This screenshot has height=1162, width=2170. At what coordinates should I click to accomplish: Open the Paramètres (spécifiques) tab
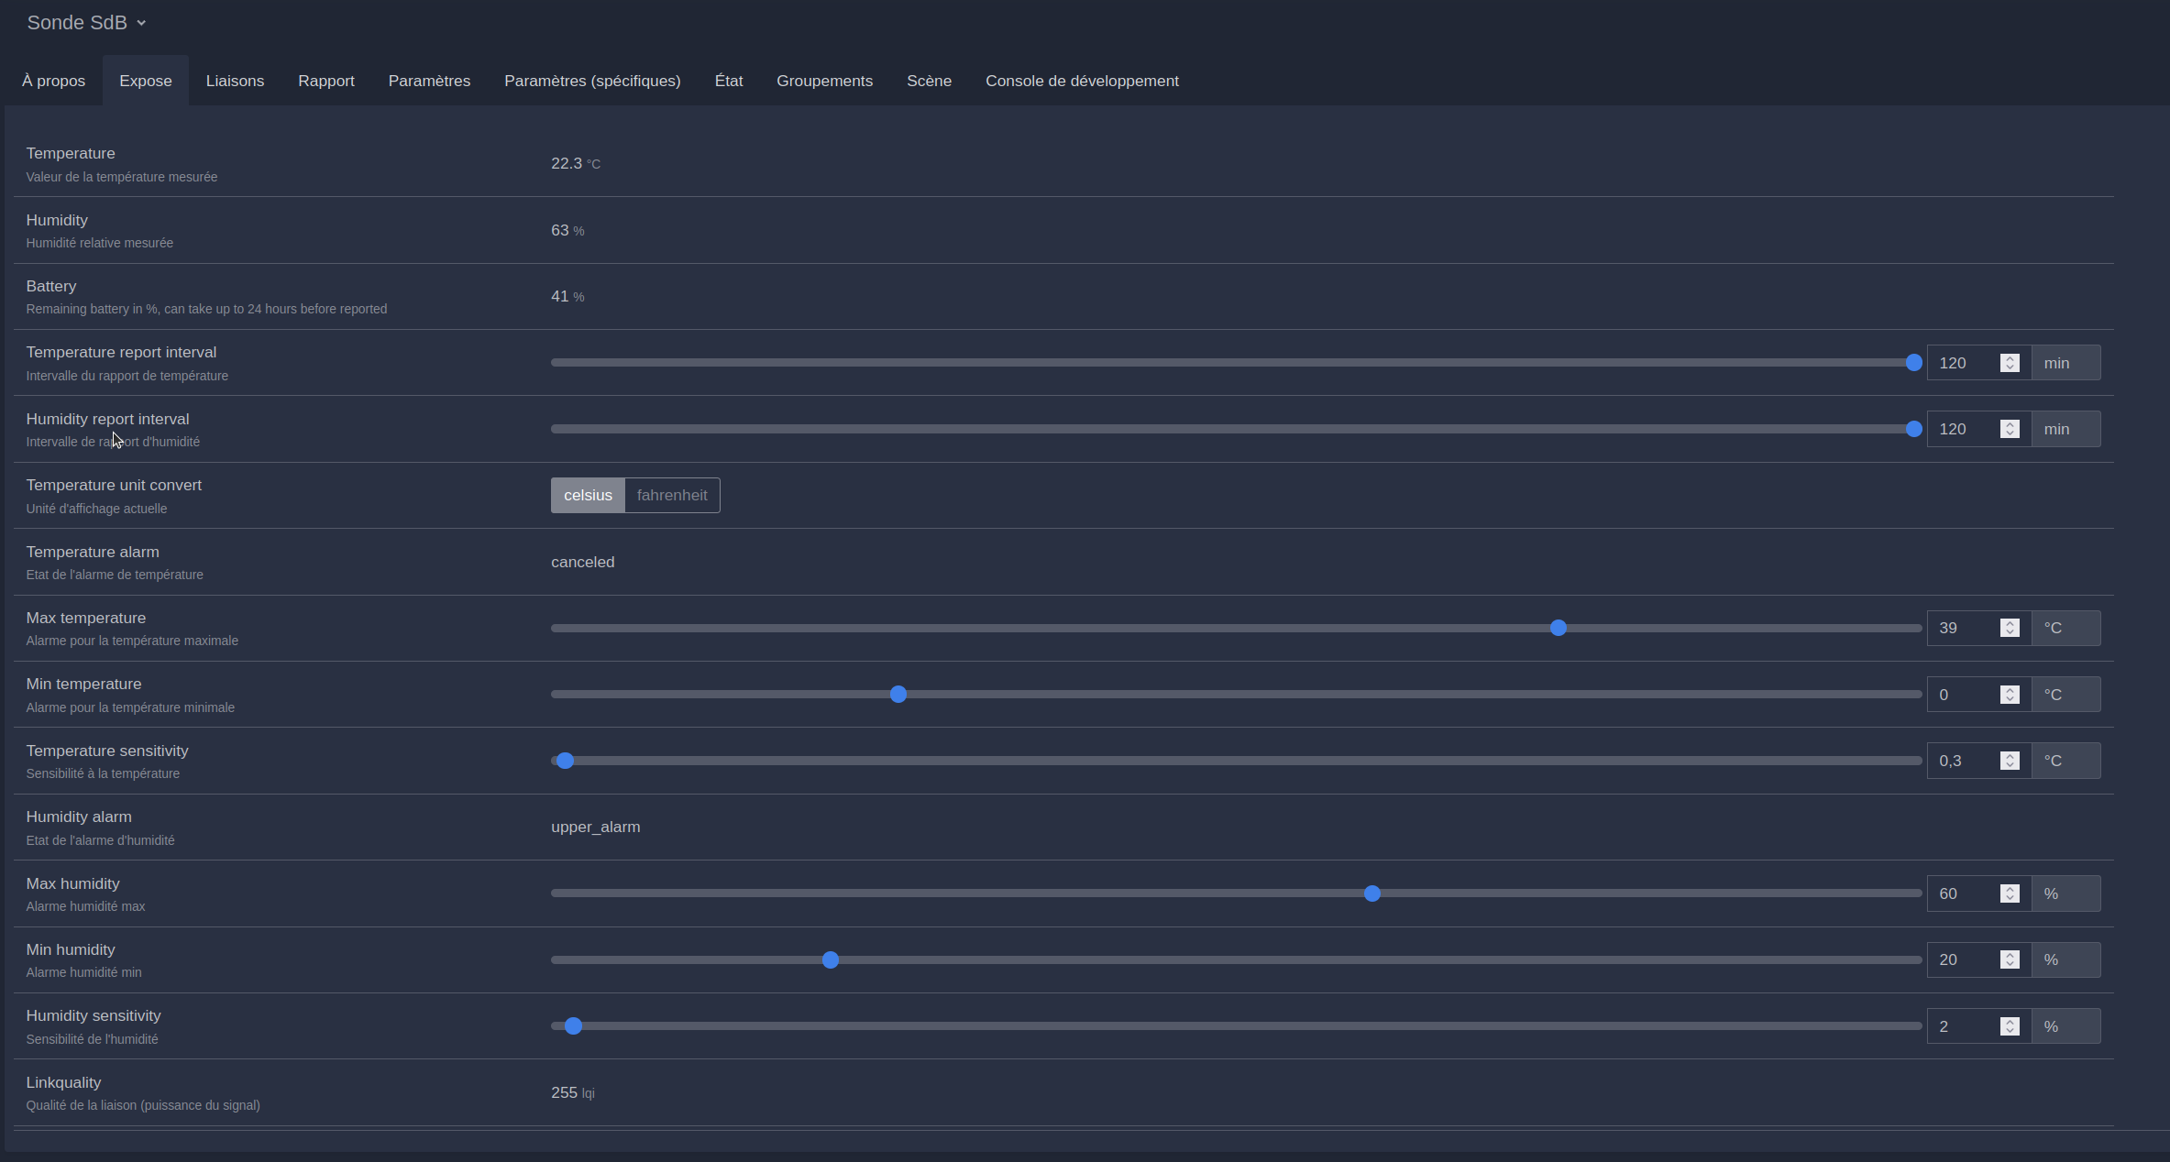click(592, 81)
